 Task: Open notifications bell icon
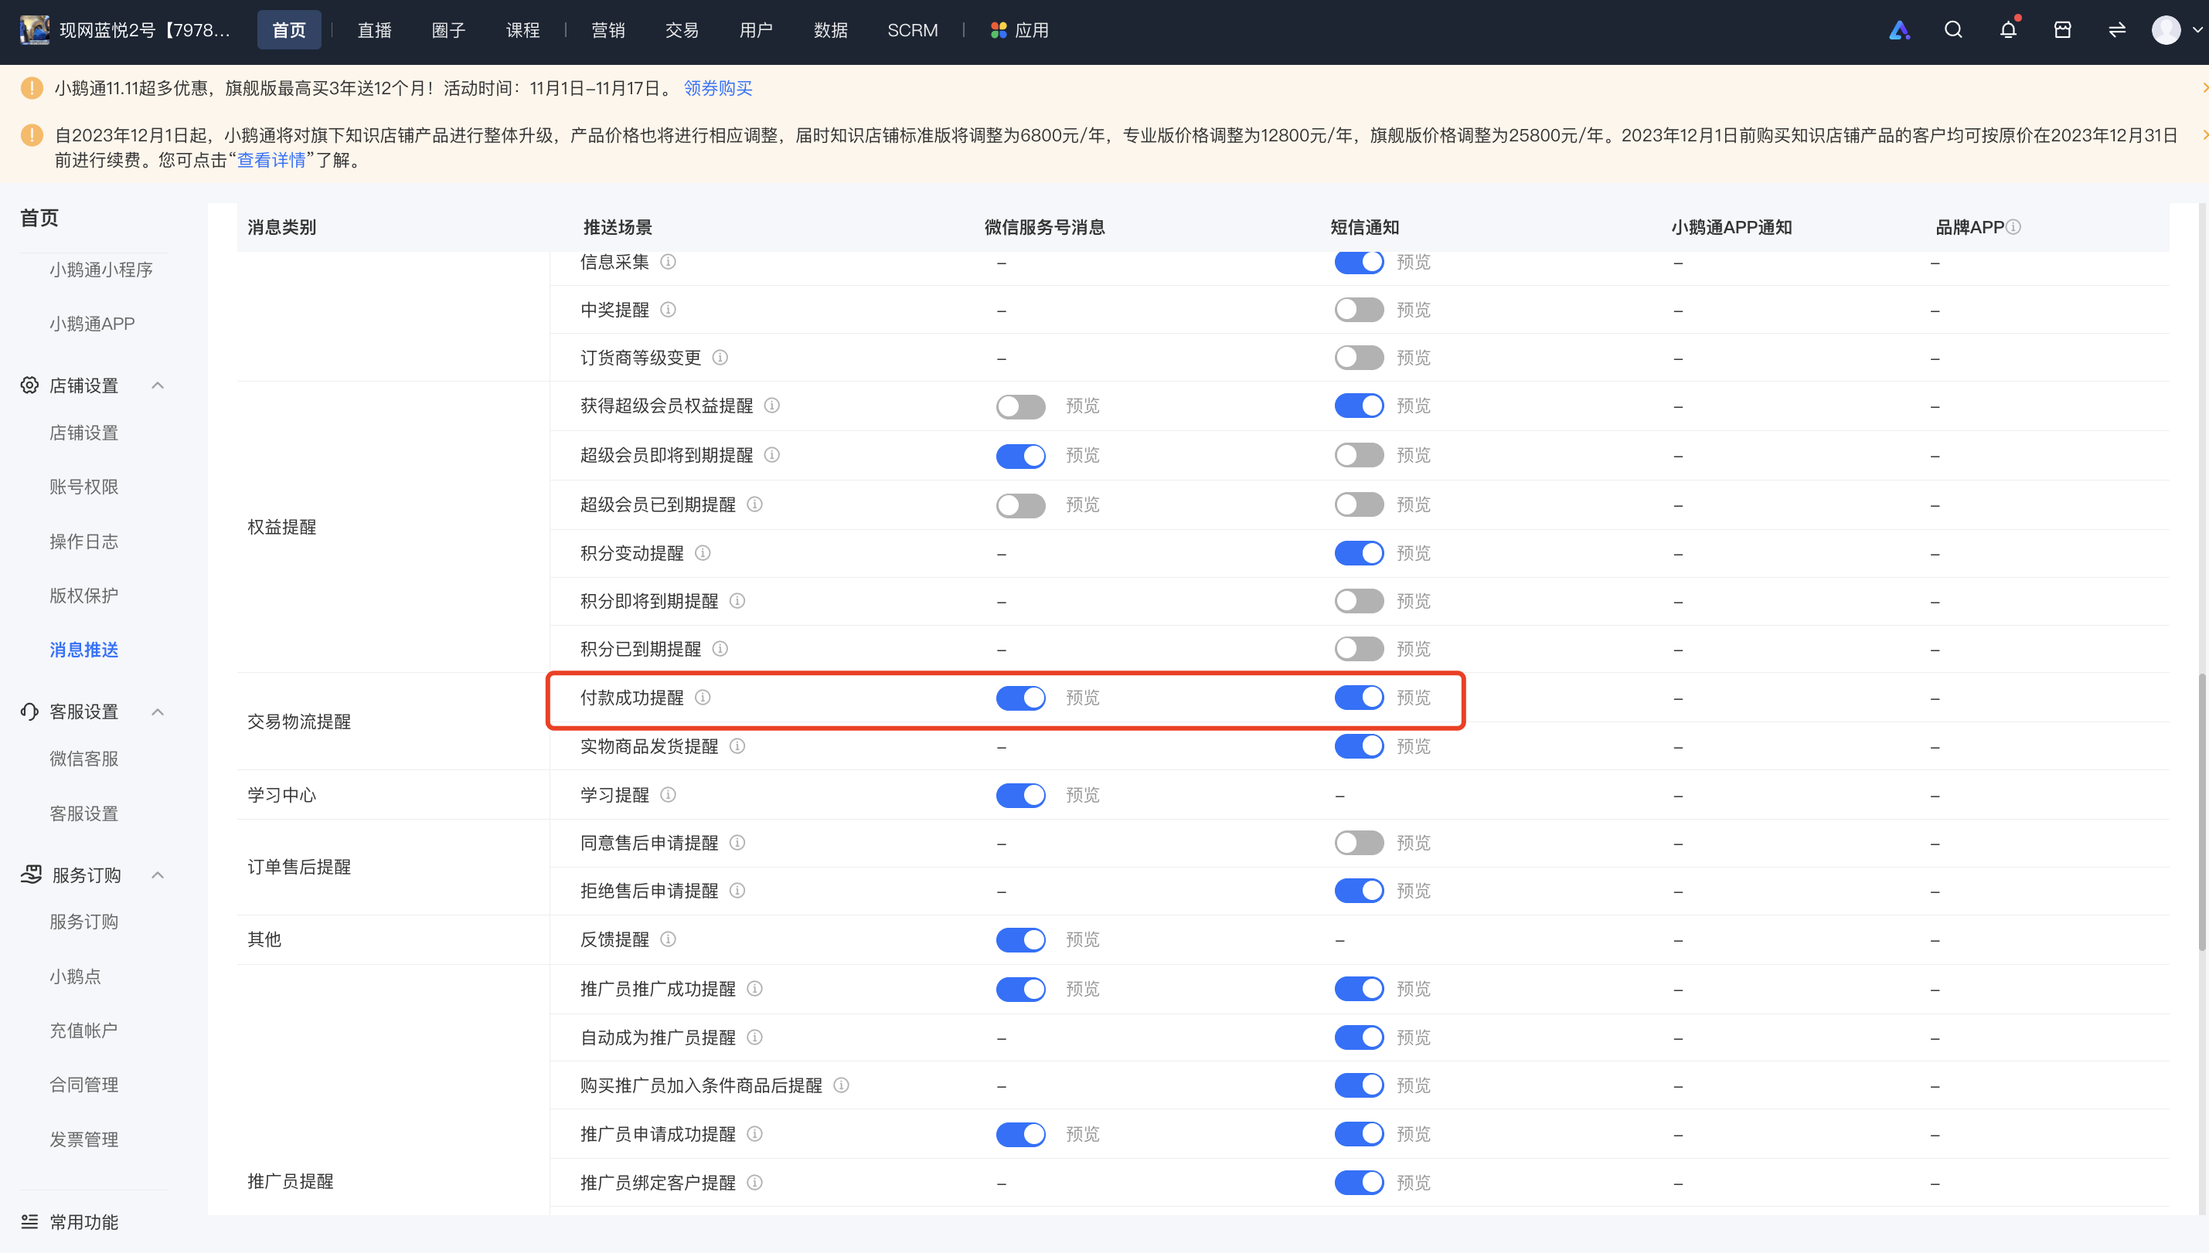[x=2008, y=30]
